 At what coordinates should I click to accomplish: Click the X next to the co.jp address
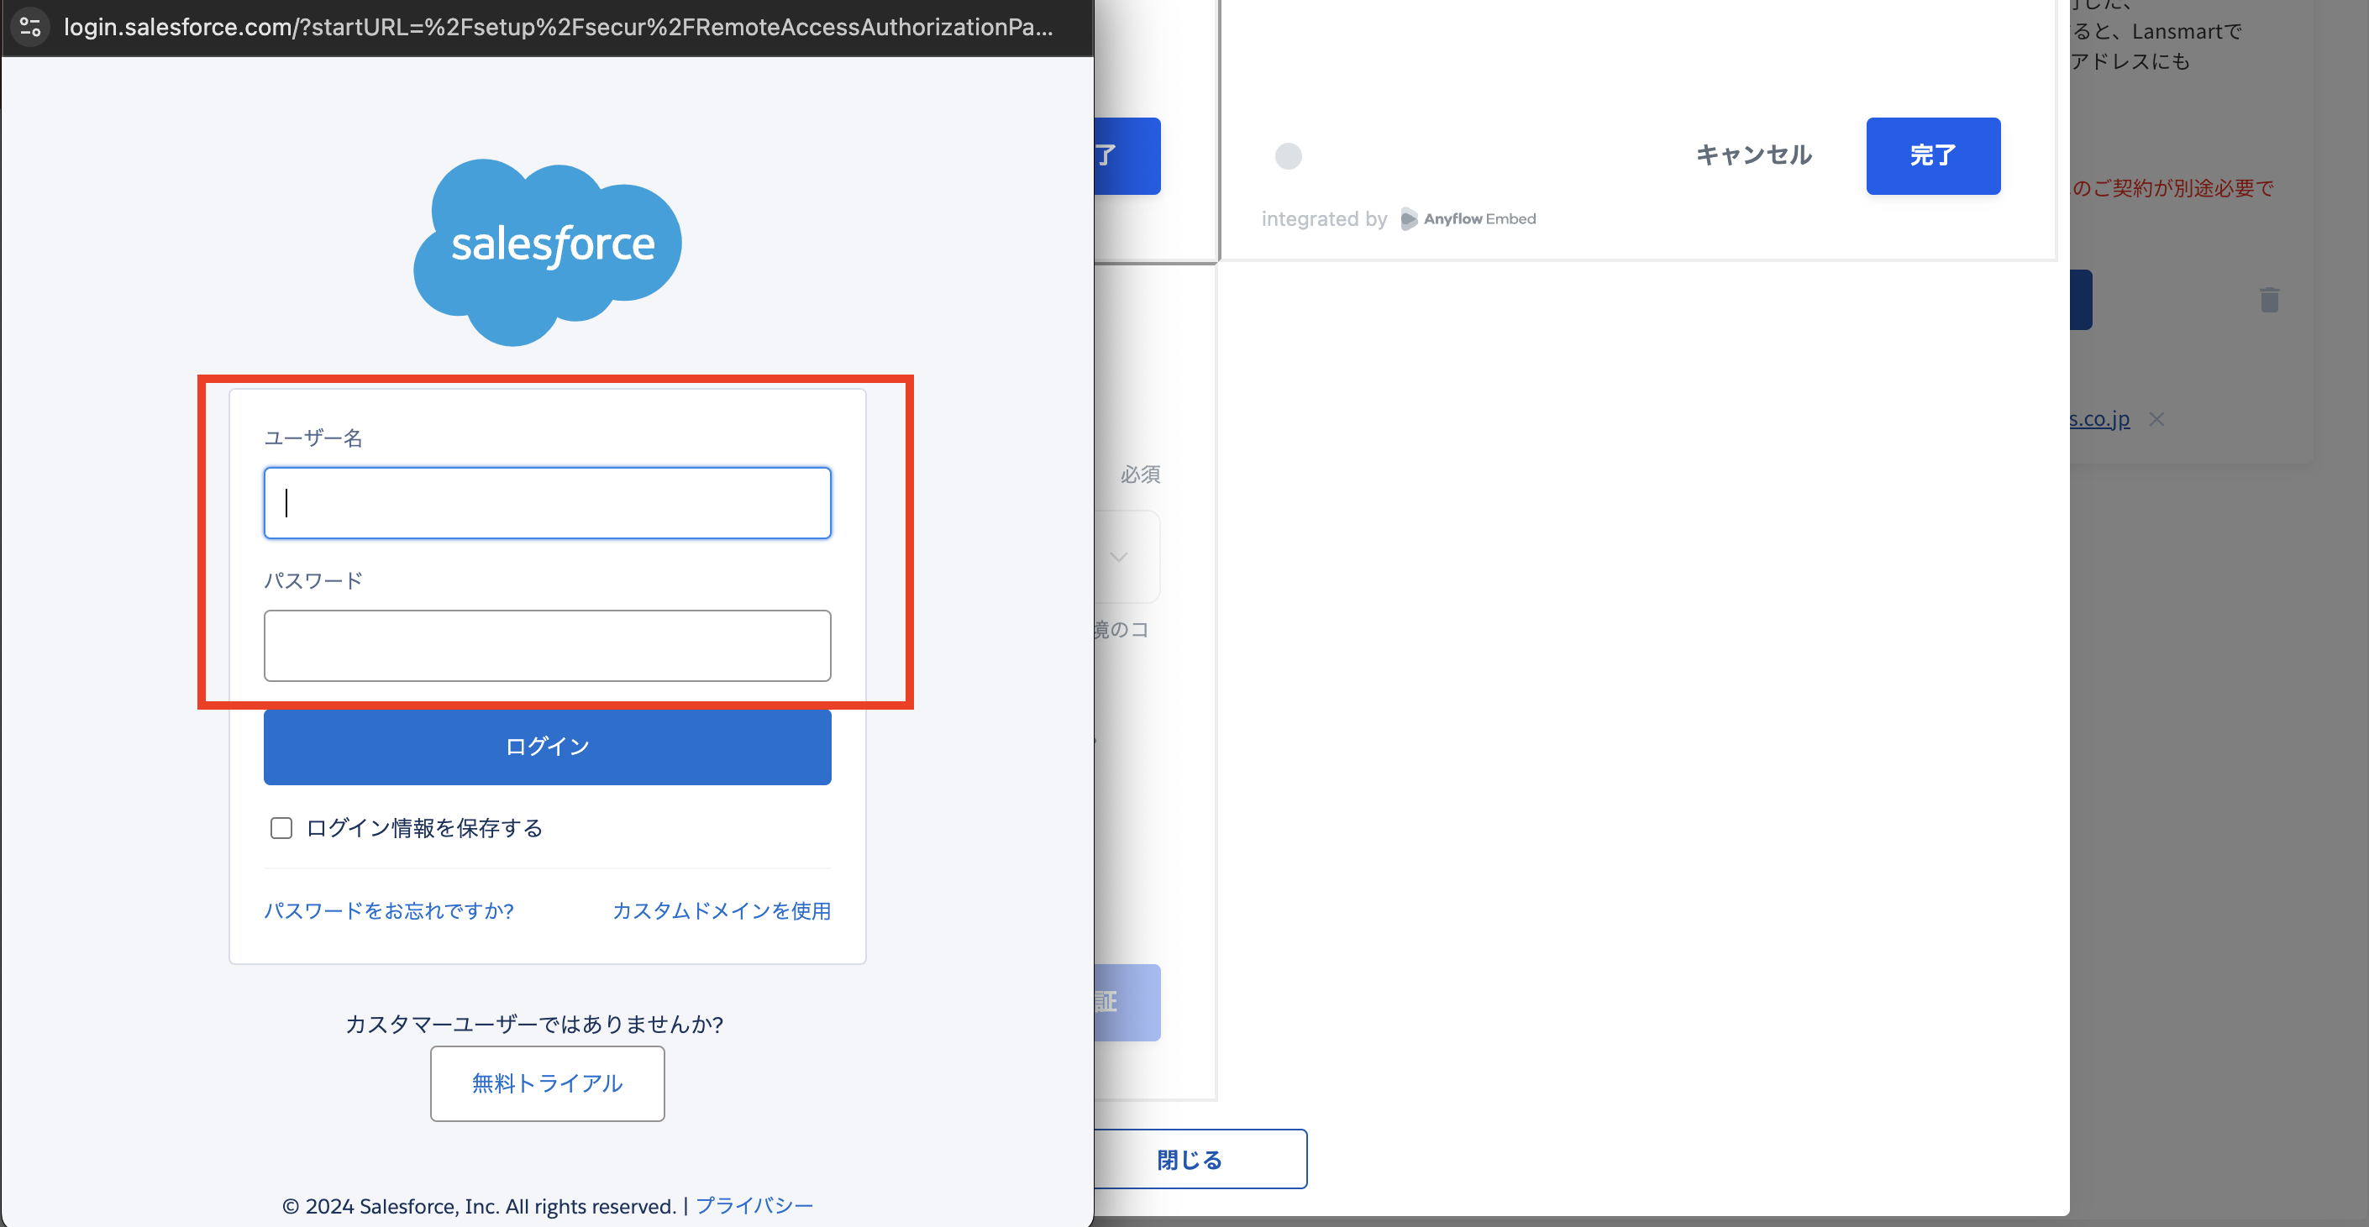[2156, 419]
